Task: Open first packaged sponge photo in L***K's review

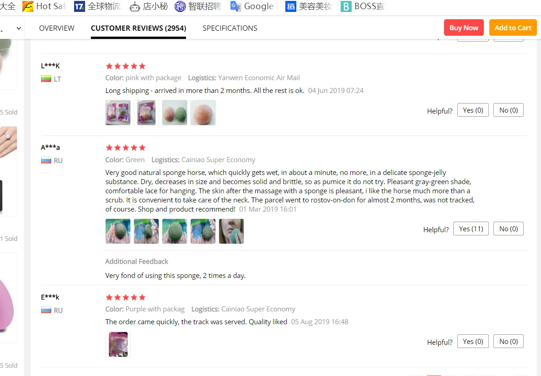Action: coord(118,113)
